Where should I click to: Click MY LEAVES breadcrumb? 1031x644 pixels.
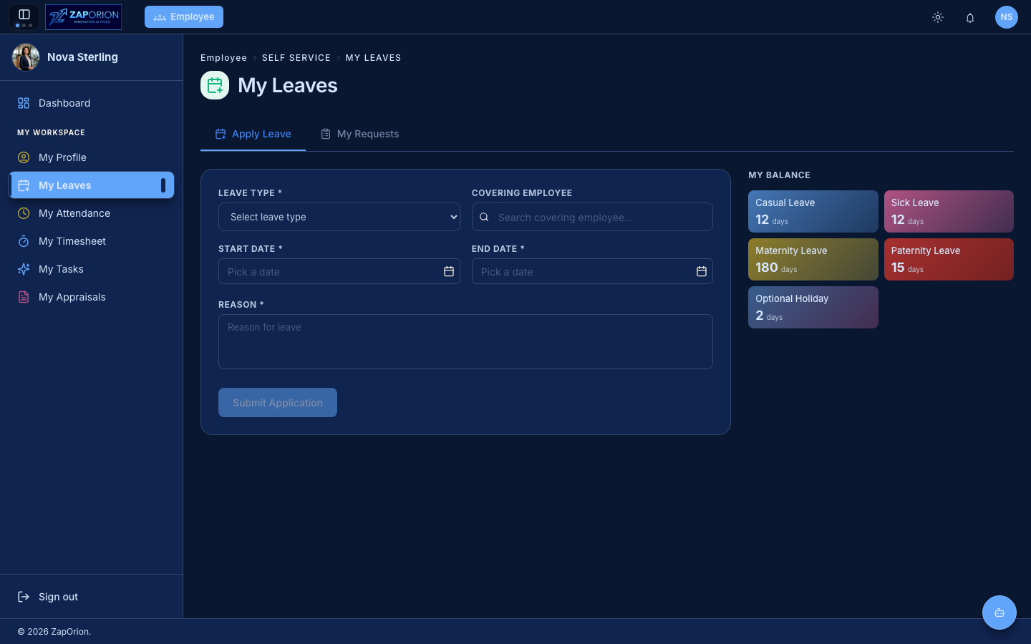point(373,58)
